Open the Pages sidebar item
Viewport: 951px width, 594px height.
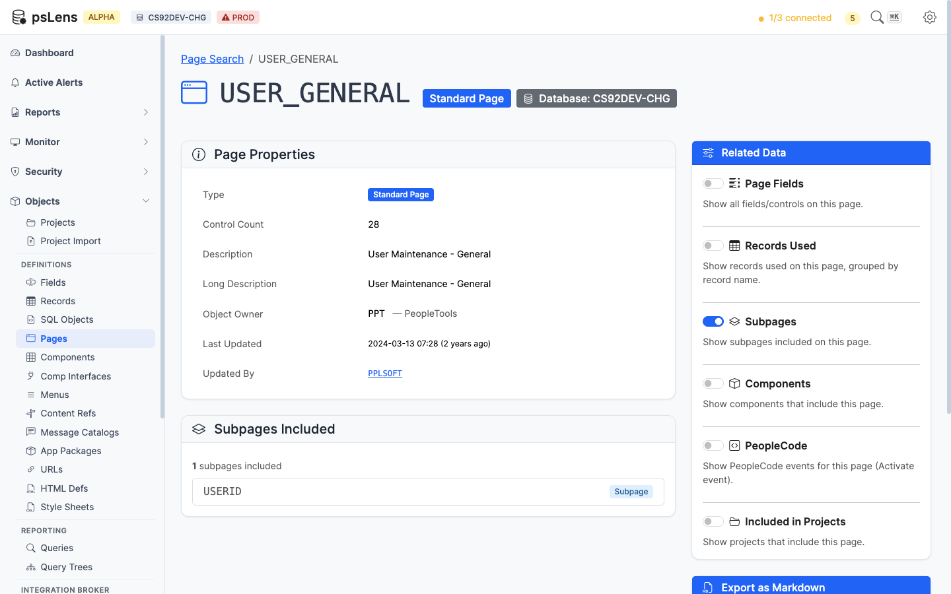click(x=85, y=339)
